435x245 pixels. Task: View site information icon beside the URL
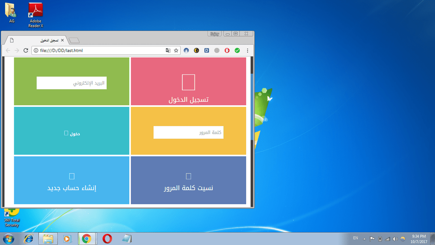pyautogui.click(x=36, y=50)
